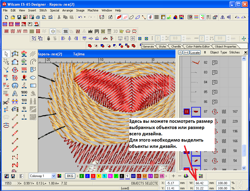Image resolution: width=250 pixels, height=191 pixels.
Task: Click the Save diskette icon
Action: pos(19,17)
